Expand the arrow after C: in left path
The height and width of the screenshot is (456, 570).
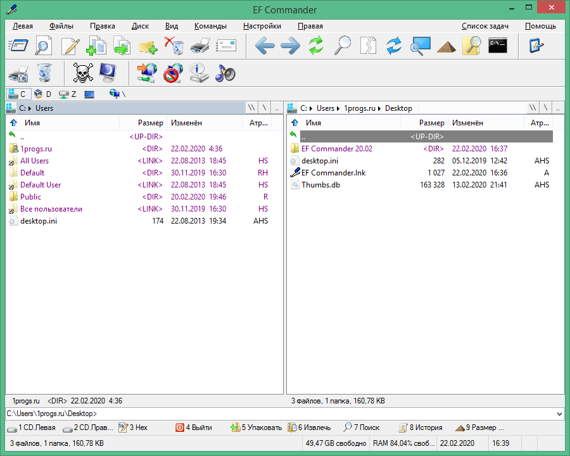pyautogui.click(x=30, y=108)
